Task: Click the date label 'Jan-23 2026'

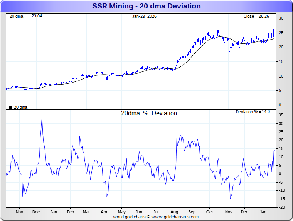Action: (144, 16)
